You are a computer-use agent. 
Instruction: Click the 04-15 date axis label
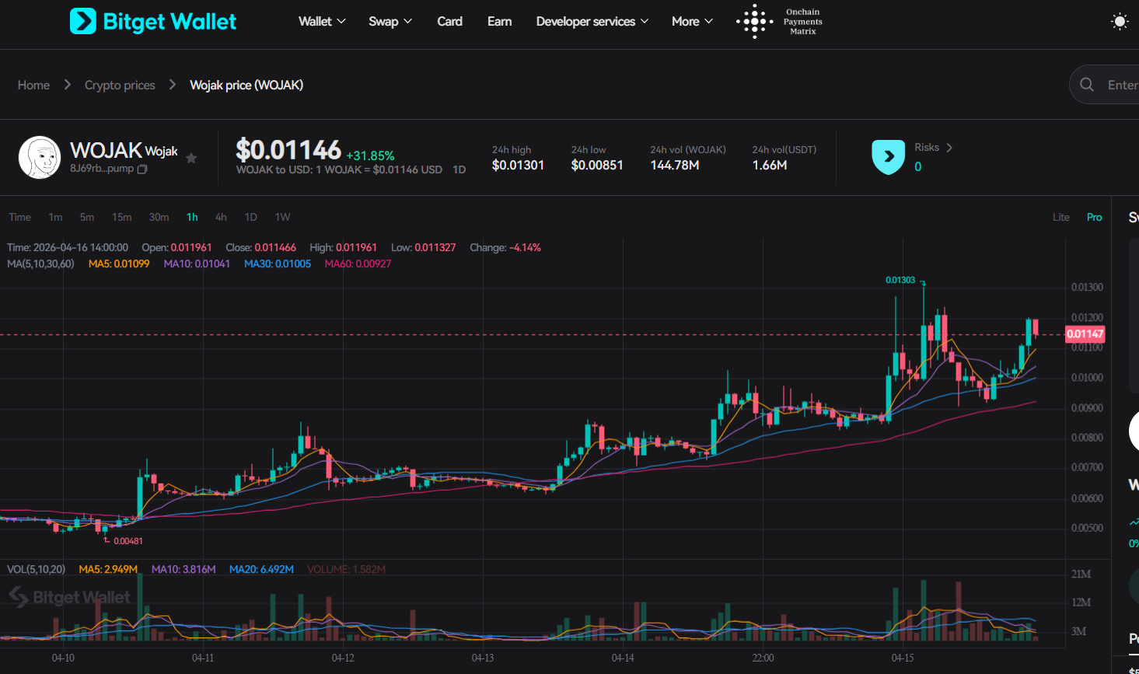(x=903, y=658)
